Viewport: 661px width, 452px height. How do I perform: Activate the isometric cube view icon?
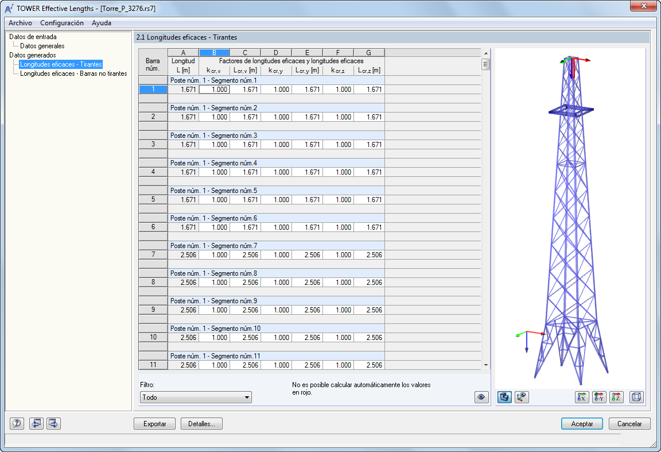click(x=636, y=397)
